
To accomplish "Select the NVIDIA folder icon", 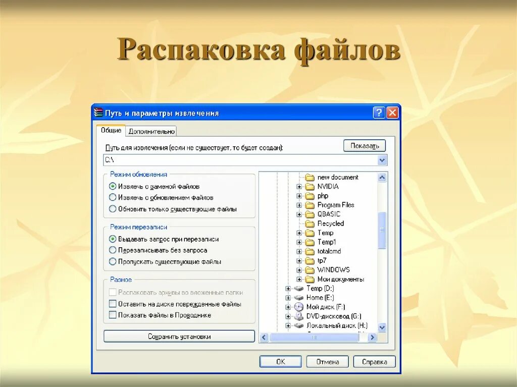I will tap(309, 187).
